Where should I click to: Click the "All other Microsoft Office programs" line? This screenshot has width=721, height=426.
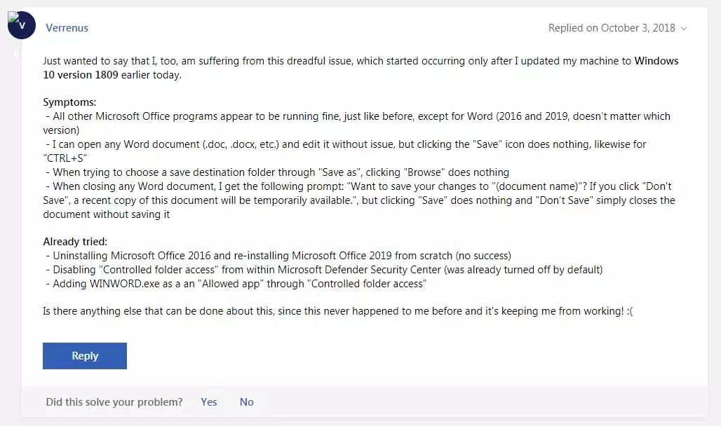pos(358,116)
